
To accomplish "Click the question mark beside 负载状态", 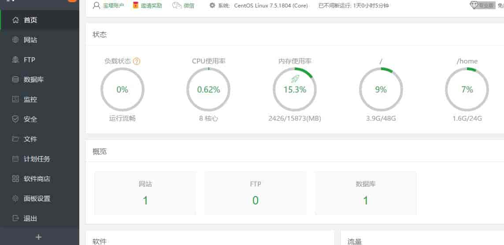I will 137,61.
